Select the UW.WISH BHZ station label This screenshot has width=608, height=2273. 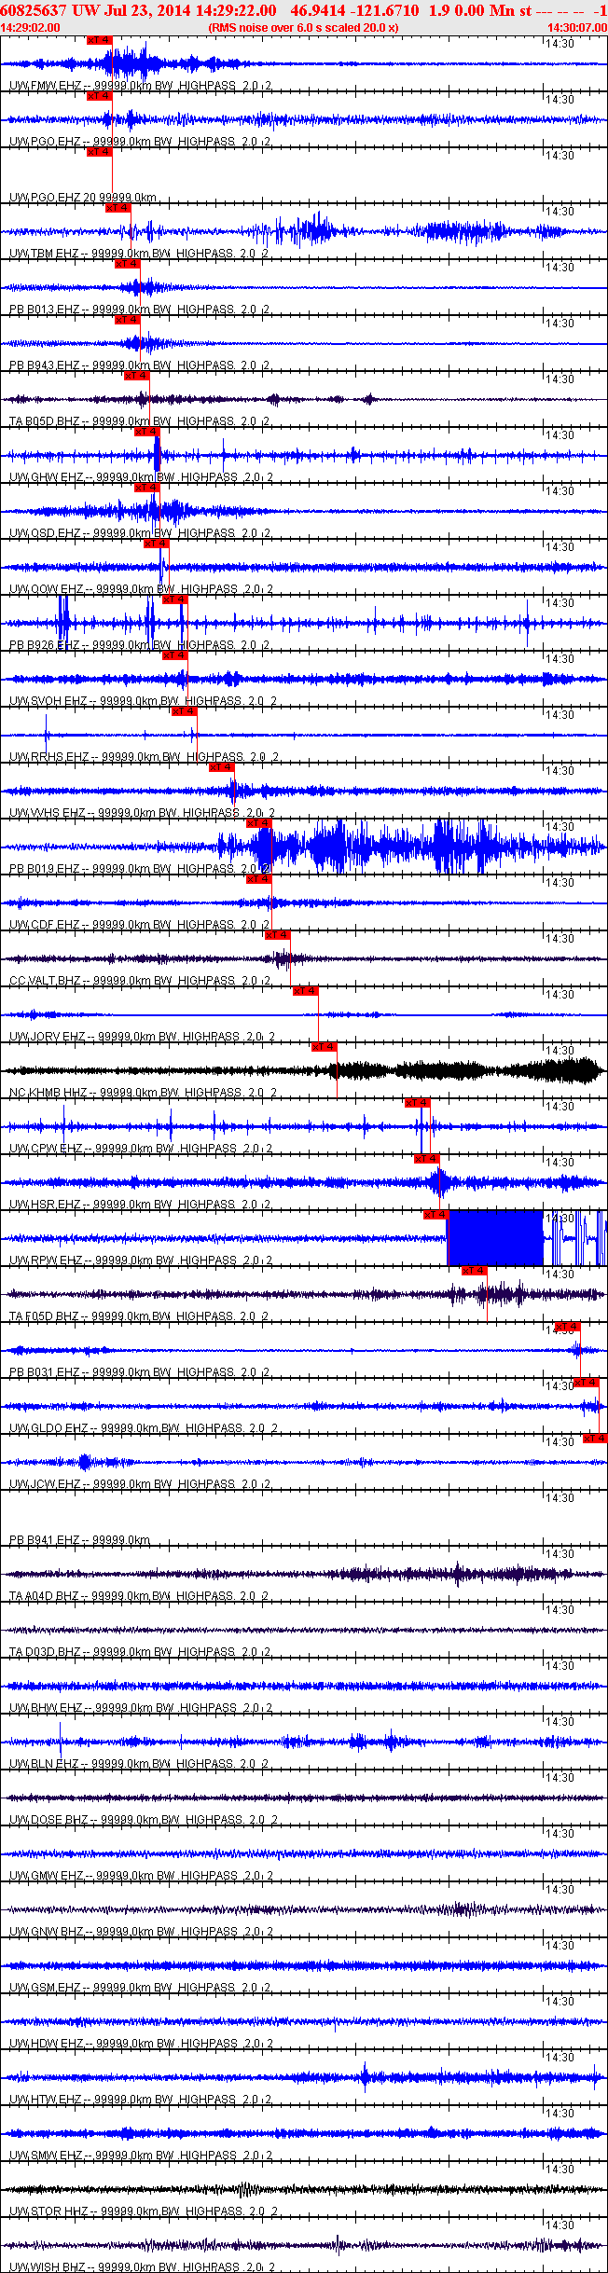(x=48, y=2267)
